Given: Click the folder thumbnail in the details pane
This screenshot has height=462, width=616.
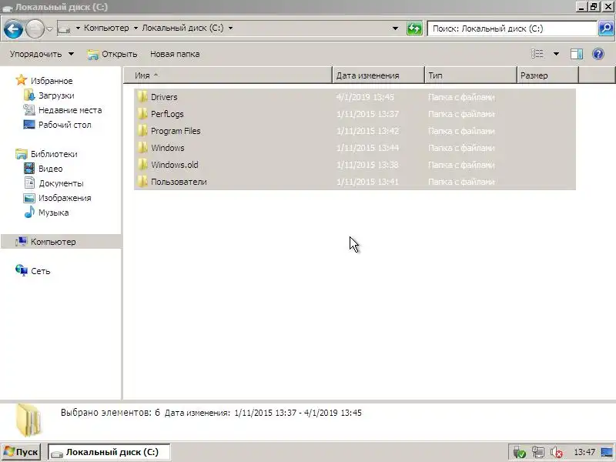Looking at the screenshot, I should tap(28, 420).
